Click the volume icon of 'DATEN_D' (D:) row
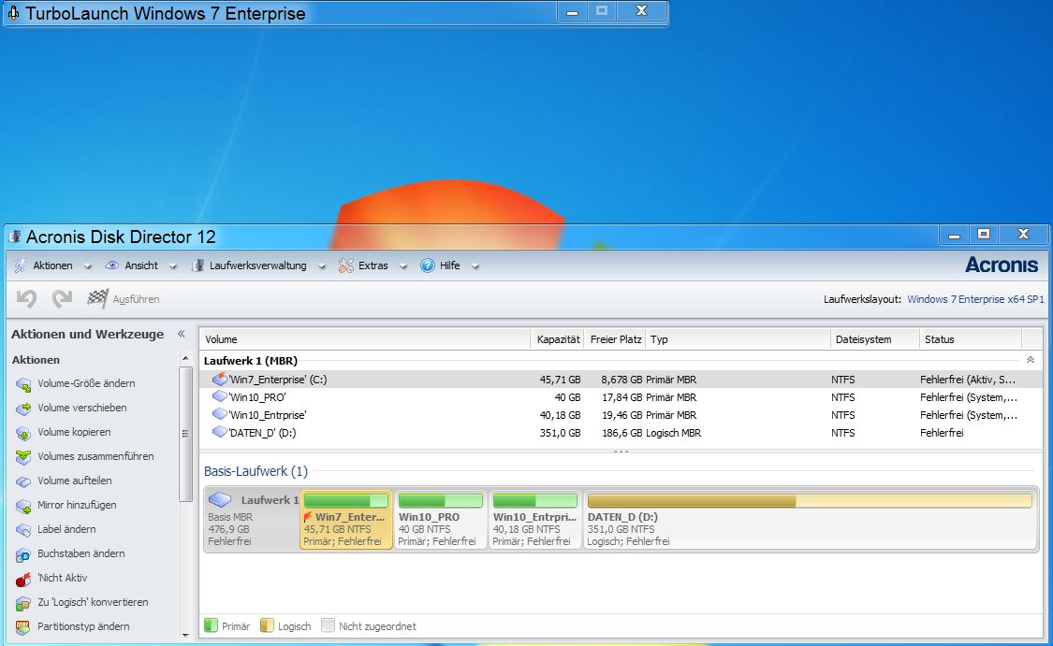The image size is (1053, 646). coord(220,432)
